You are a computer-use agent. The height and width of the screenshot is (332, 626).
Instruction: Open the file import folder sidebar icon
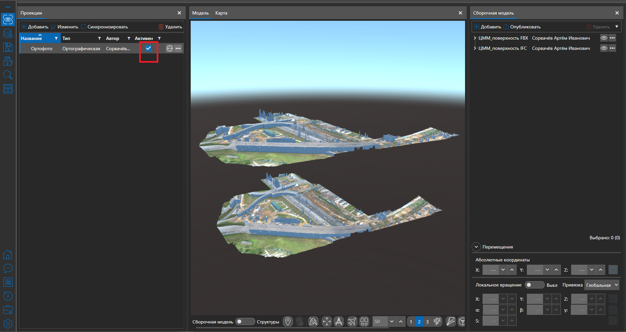pos(8,61)
